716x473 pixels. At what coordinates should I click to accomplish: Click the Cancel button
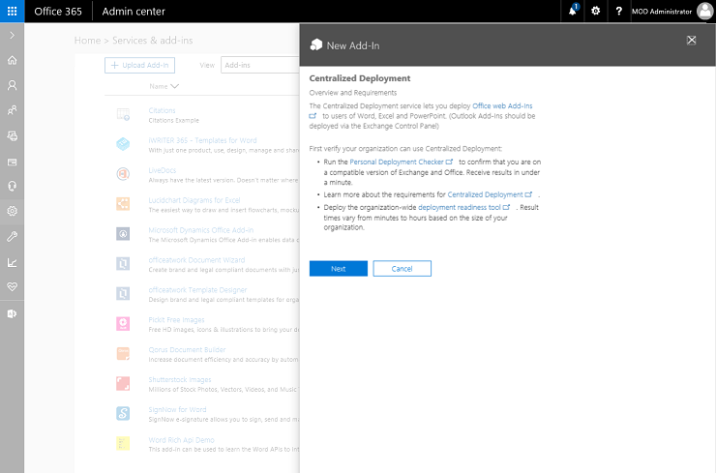(402, 269)
